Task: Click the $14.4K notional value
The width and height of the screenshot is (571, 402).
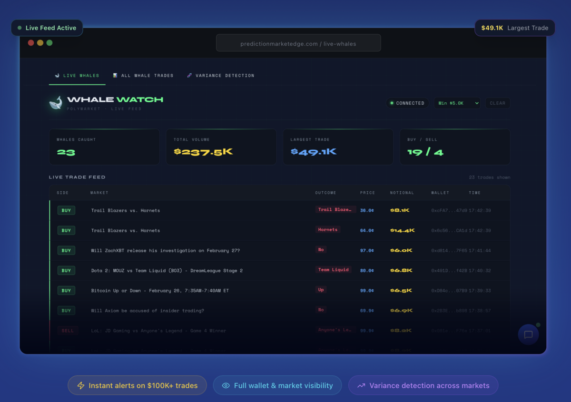Action: point(403,230)
